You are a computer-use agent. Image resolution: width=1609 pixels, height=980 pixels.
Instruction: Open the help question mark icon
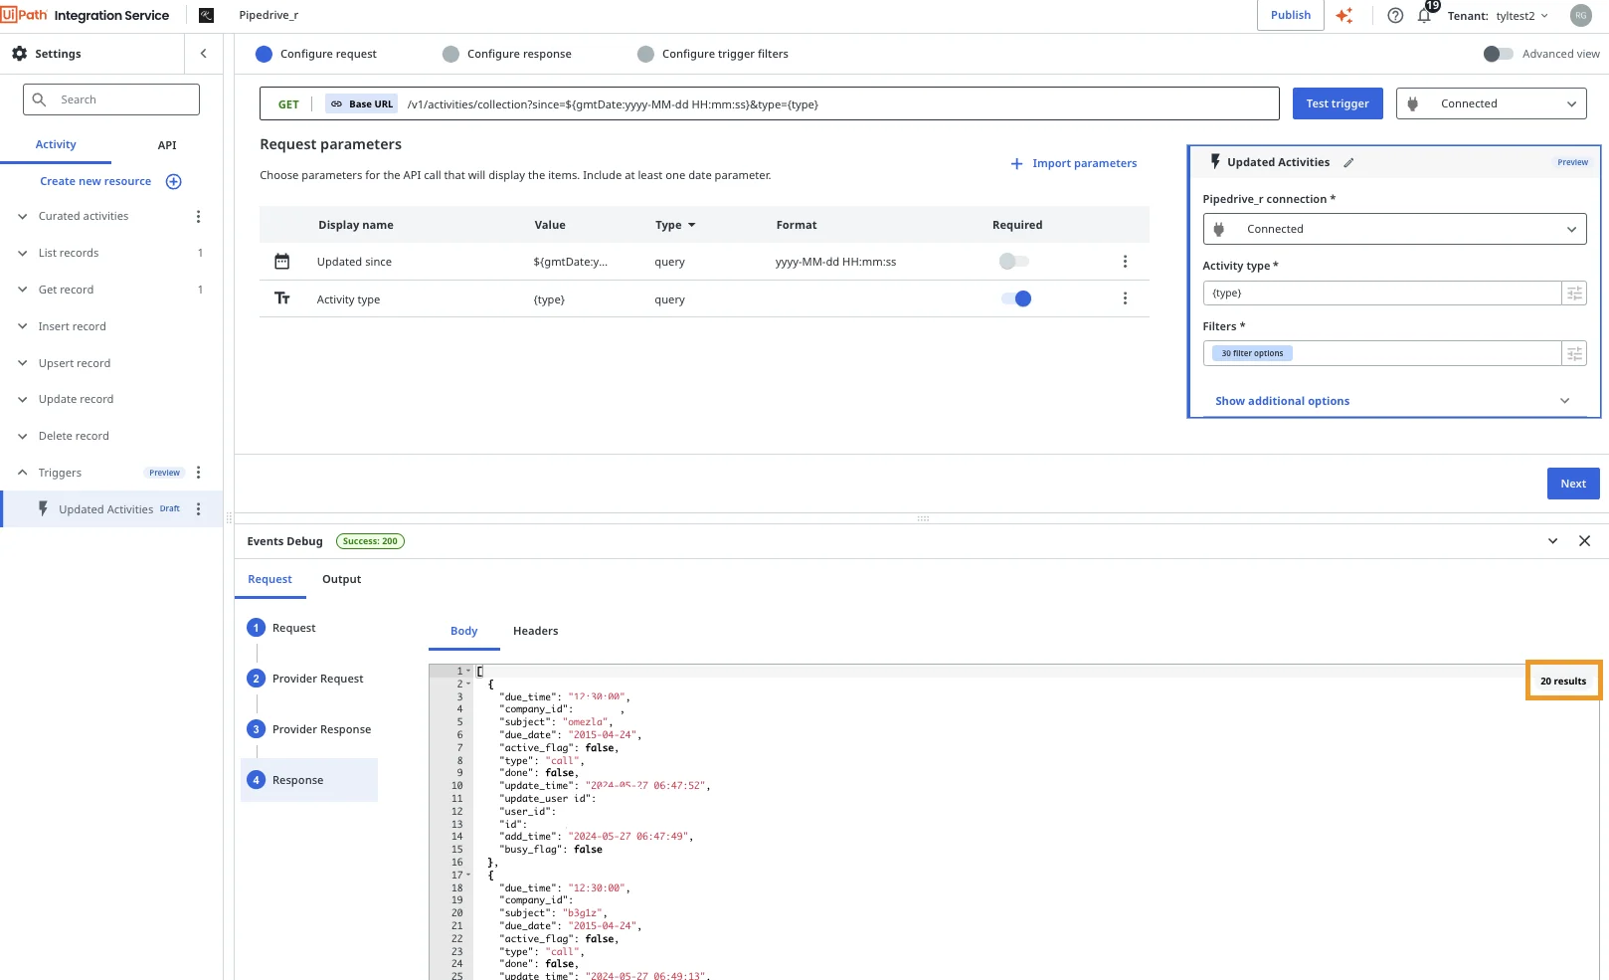[x=1395, y=16]
